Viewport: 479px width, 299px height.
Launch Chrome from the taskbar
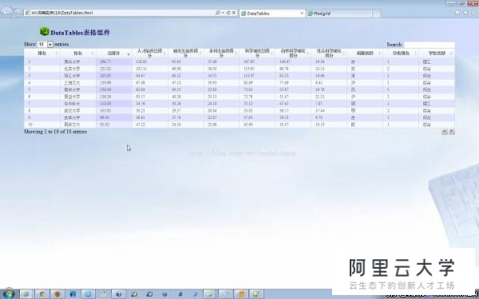(x=42, y=294)
